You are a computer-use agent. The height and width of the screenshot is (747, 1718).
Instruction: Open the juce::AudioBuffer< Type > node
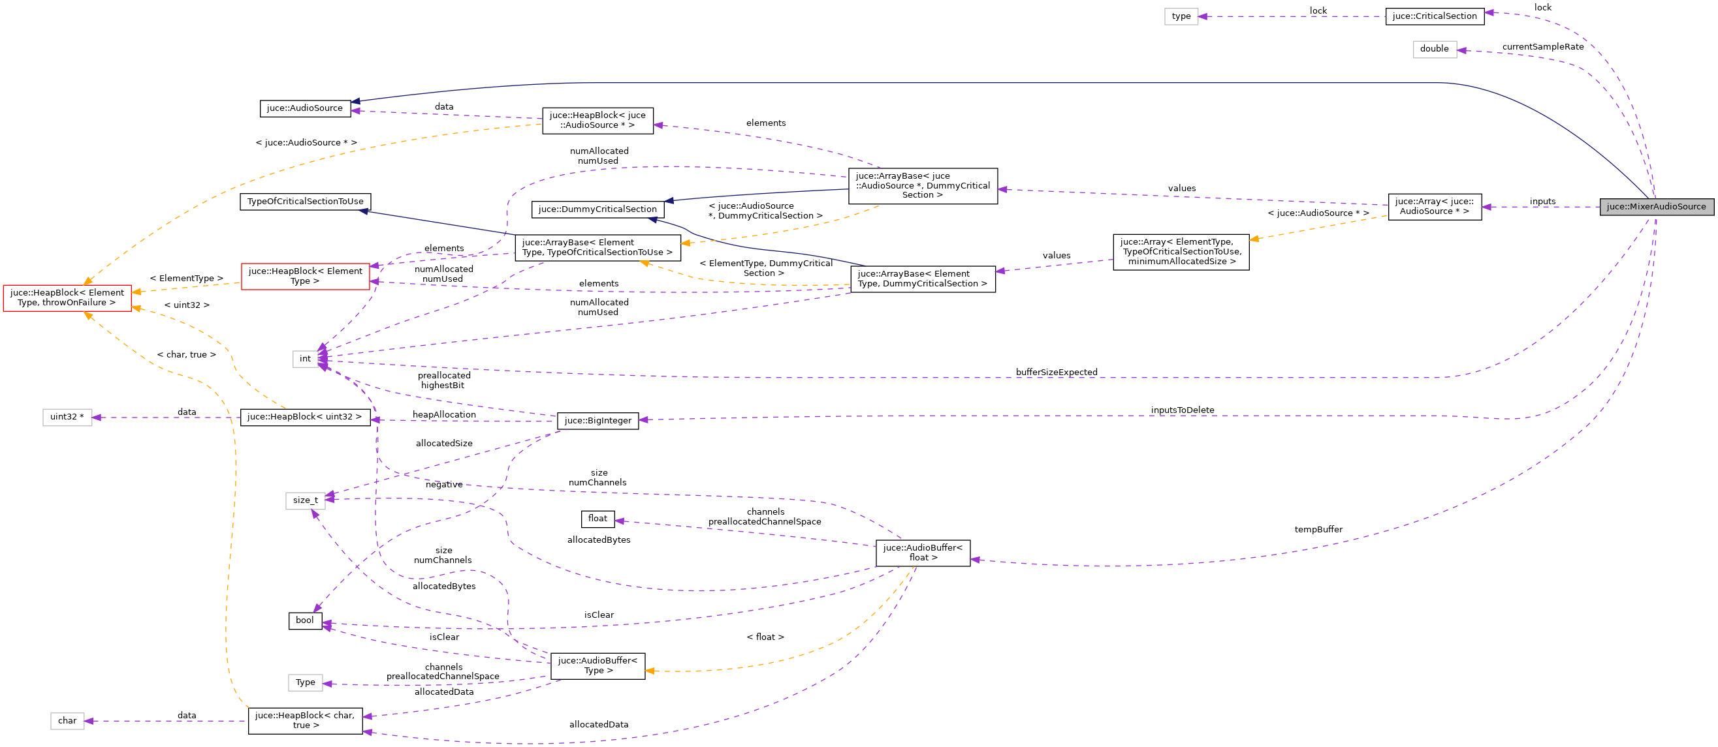click(x=598, y=665)
